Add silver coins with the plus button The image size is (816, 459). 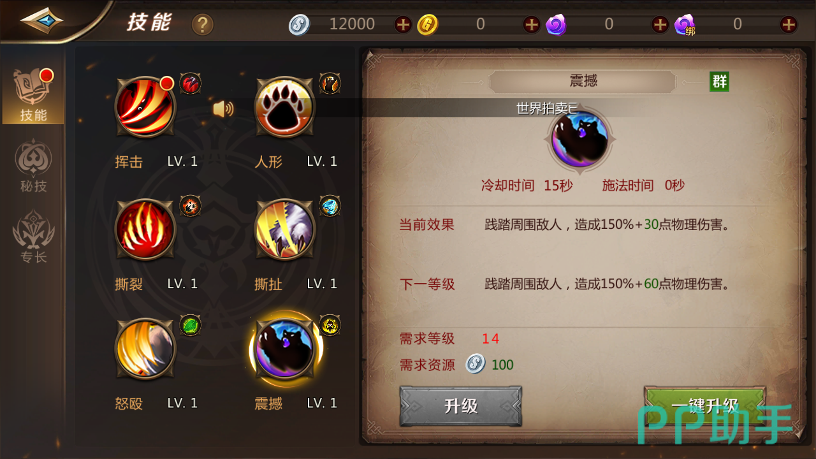(x=403, y=25)
